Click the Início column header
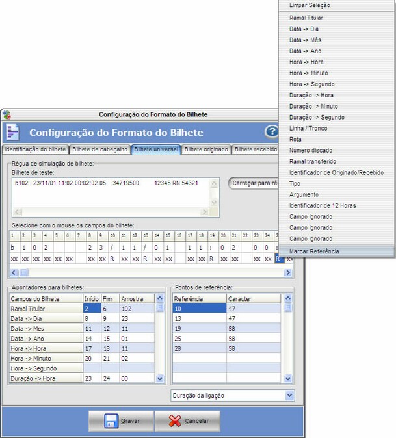This screenshot has width=396, height=438. [x=92, y=299]
